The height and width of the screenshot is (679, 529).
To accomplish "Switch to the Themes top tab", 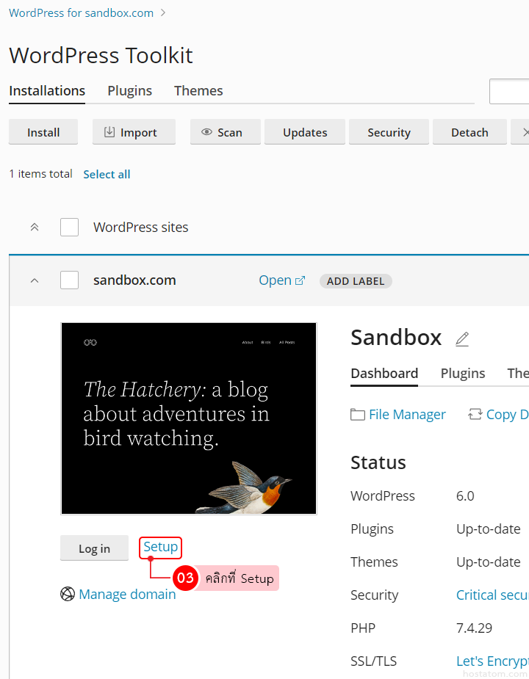I will (x=198, y=90).
